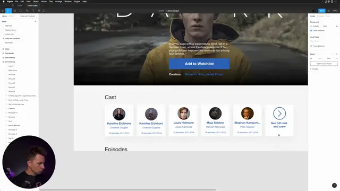Open the export format PNG dropdown
The image size is (340, 191).
click(329, 58)
